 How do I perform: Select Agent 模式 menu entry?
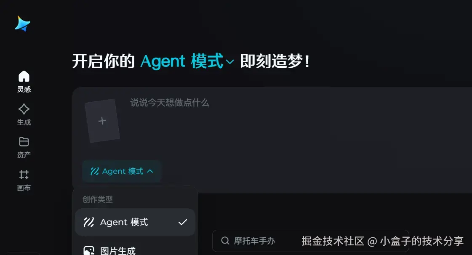pyautogui.click(x=135, y=222)
